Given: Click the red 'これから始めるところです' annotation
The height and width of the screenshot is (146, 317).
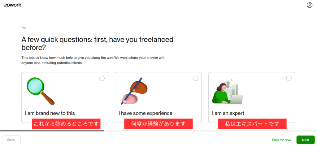Looking at the screenshot, I should [66, 124].
